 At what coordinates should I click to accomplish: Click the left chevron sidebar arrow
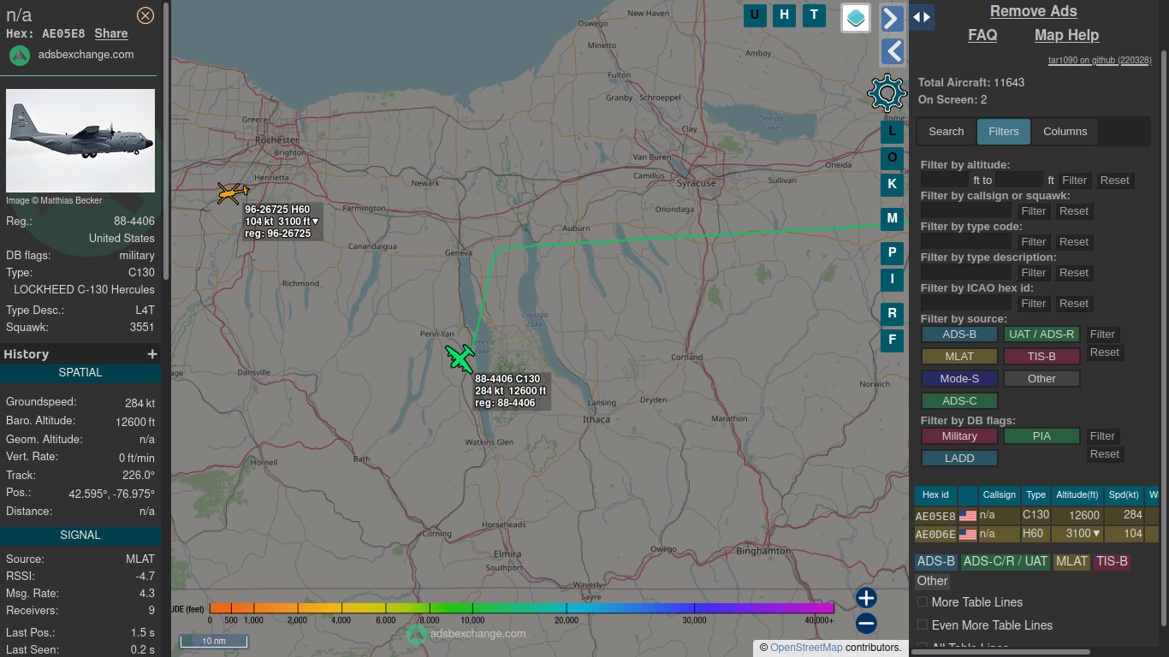(x=893, y=51)
